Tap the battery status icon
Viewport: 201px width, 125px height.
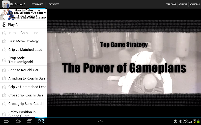pos(198,121)
